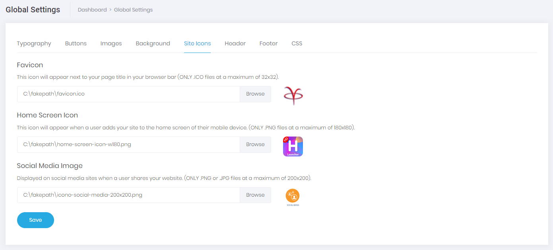The height and width of the screenshot is (250, 553).
Task: Click the Dashboard breadcrumb link
Action: tap(92, 10)
